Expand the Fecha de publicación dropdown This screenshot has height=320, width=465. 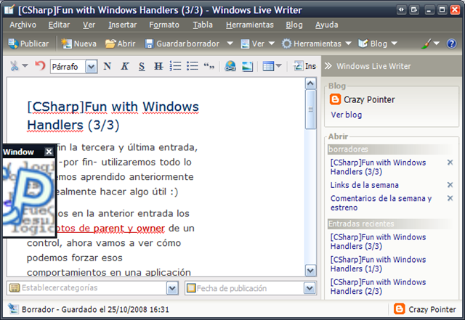[310, 288]
